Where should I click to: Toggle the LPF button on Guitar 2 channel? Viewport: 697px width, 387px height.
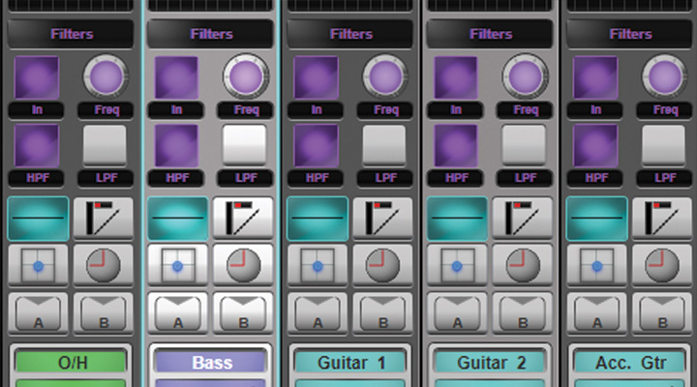coord(522,146)
